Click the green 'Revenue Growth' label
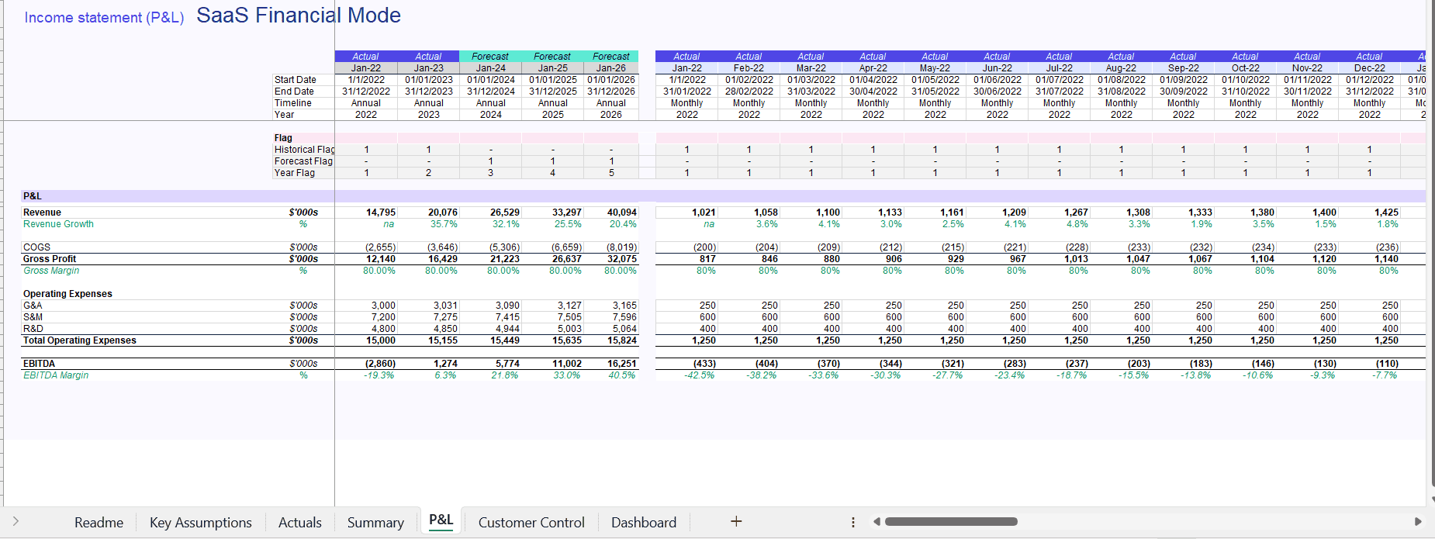This screenshot has width=1435, height=539. [58, 224]
